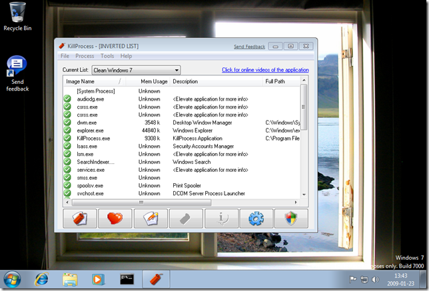
Task: Click 'Windows Search' description text
Action: 192,162
